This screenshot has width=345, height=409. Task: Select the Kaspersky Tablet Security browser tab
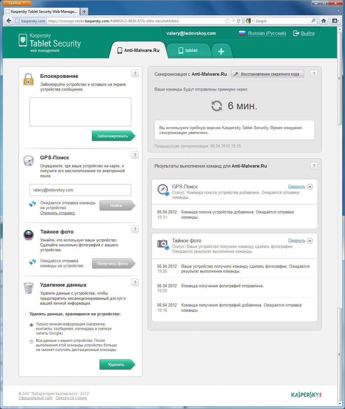point(42,12)
